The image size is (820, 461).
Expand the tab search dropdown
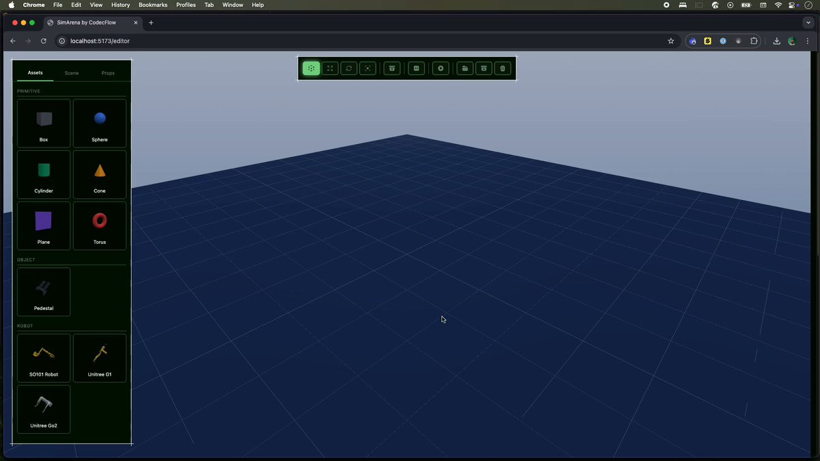(808, 23)
